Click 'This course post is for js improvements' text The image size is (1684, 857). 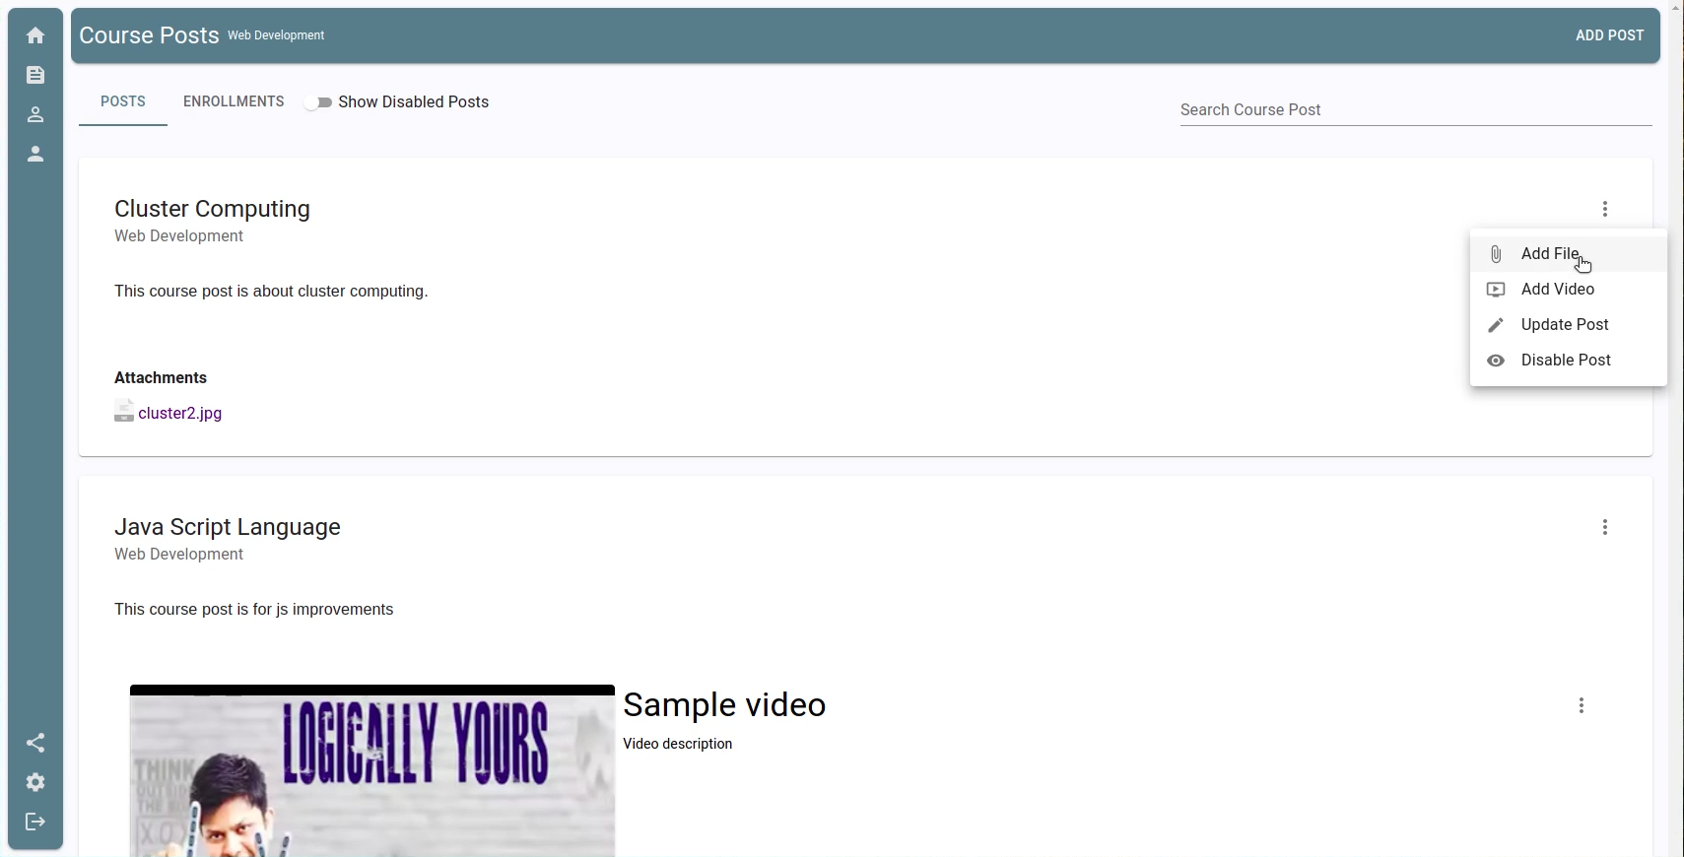[254, 610]
